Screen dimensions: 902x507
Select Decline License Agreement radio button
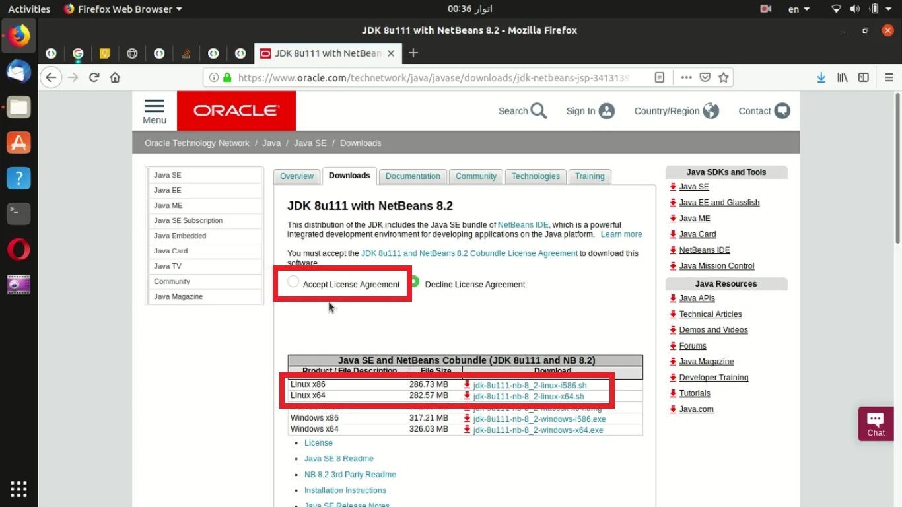tap(414, 282)
